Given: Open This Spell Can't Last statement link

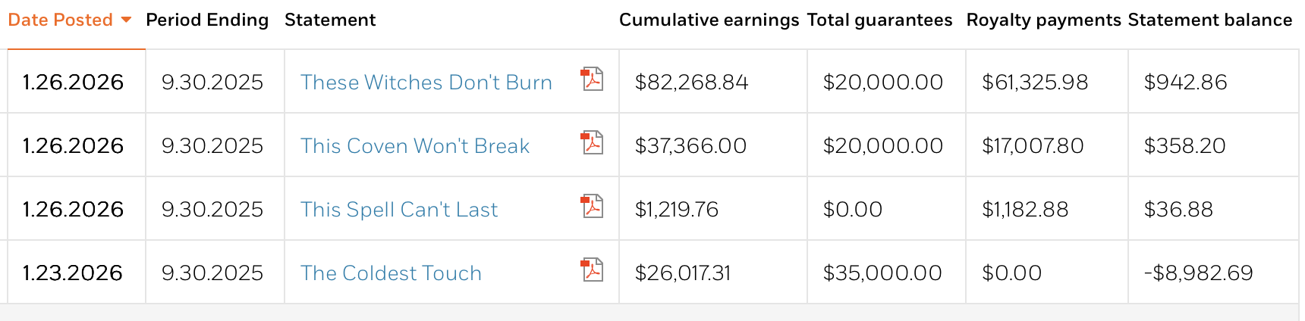Looking at the screenshot, I should (x=399, y=209).
